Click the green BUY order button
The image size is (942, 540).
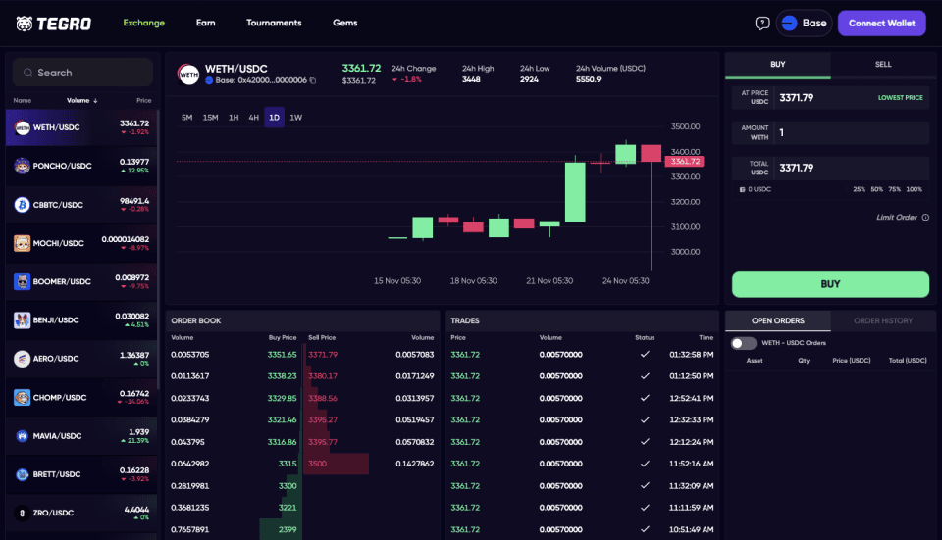point(830,284)
